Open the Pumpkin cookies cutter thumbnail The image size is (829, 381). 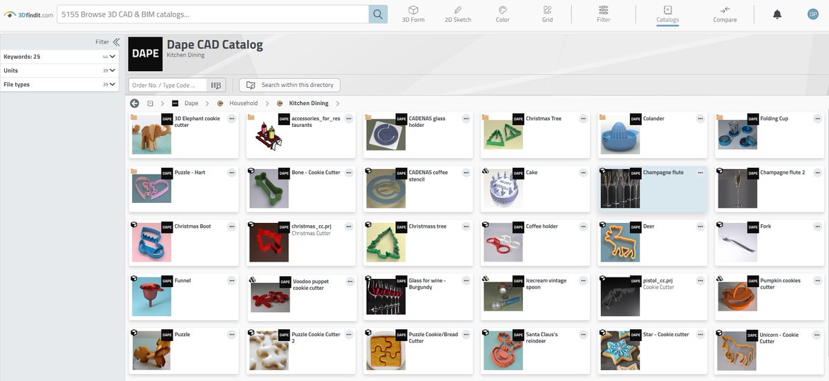coord(738,297)
